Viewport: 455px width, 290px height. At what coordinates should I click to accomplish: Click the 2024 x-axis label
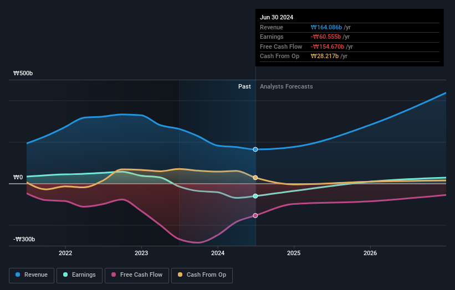[x=218, y=253]
